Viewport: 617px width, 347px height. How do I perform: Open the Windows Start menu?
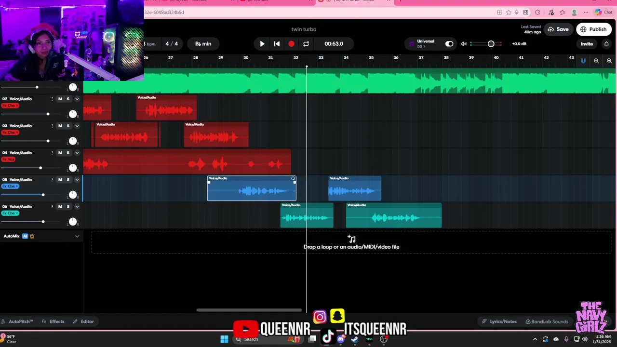pyautogui.click(x=224, y=339)
